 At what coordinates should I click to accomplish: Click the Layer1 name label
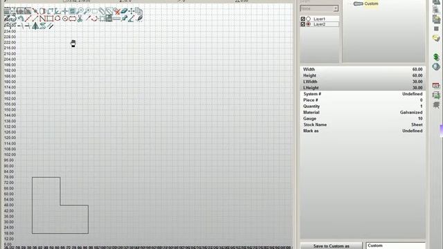tap(319, 19)
